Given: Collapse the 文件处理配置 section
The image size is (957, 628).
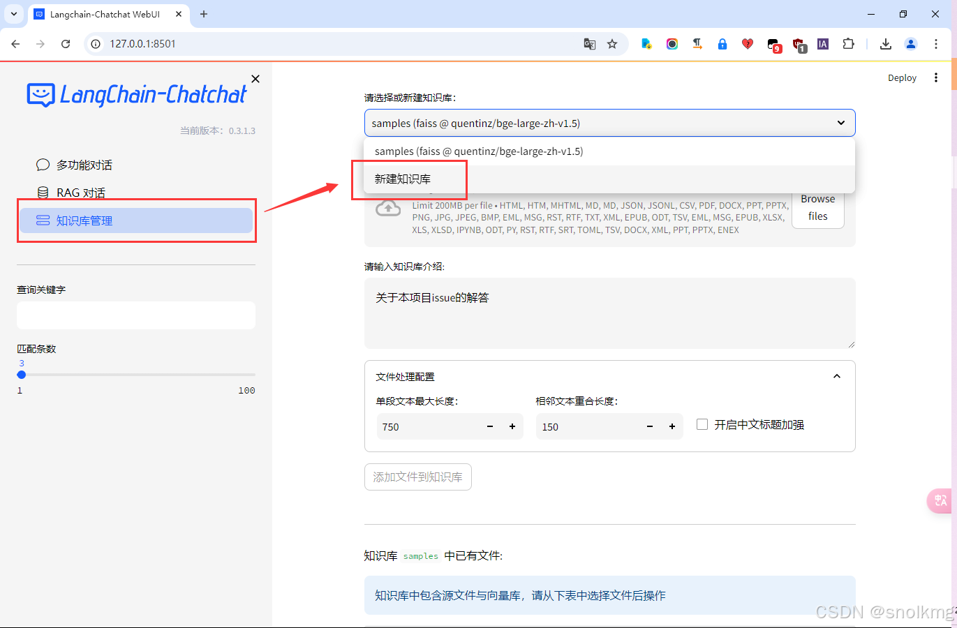Looking at the screenshot, I should tap(836, 375).
